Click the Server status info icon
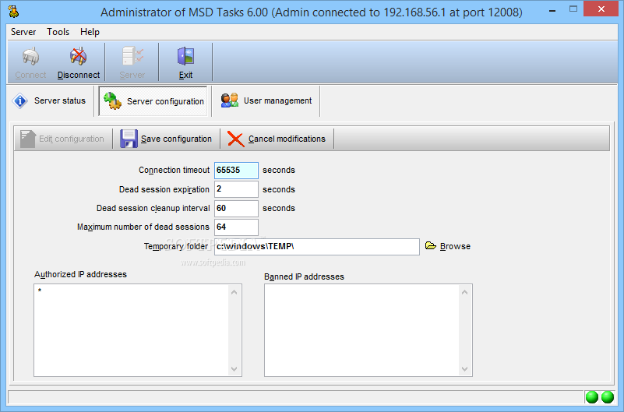Image resolution: width=624 pixels, height=412 pixels. pyautogui.click(x=20, y=101)
